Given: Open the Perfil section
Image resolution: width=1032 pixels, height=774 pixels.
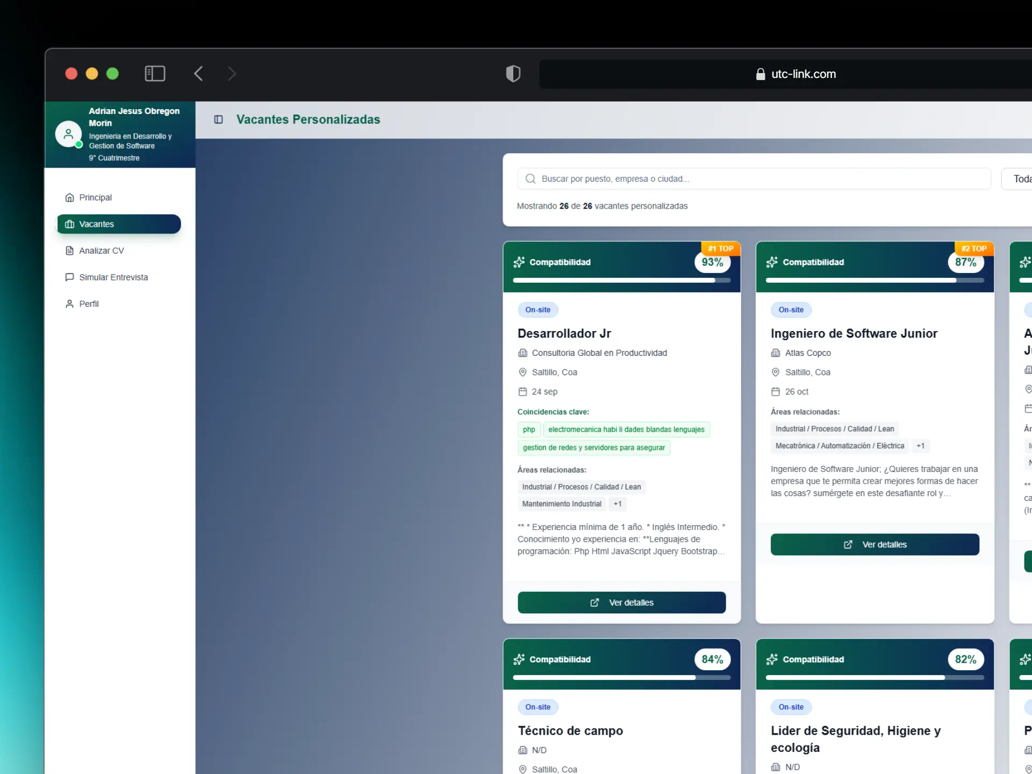Looking at the screenshot, I should coord(89,304).
